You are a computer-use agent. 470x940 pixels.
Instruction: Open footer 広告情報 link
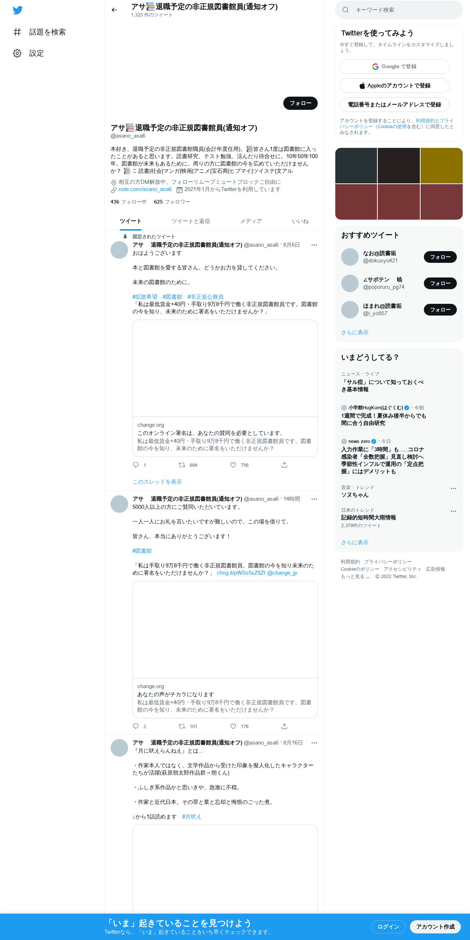[x=435, y=569]
